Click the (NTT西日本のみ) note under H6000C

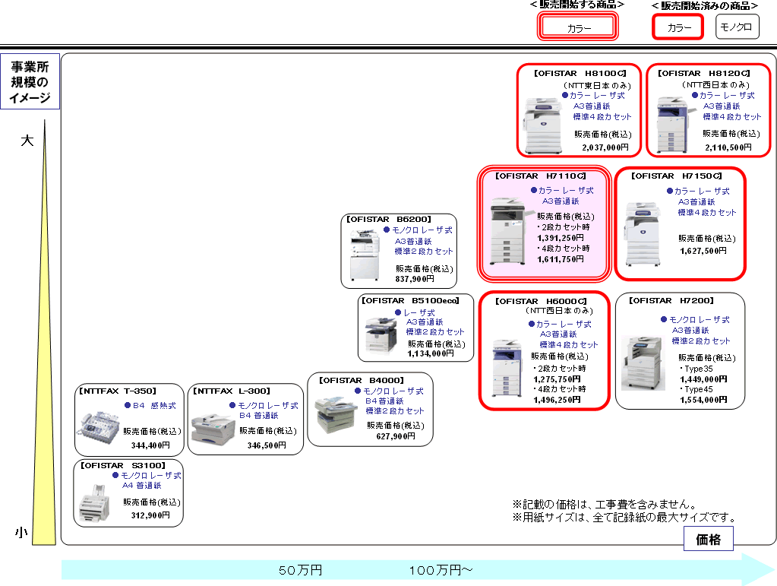[x=559, y=311]
